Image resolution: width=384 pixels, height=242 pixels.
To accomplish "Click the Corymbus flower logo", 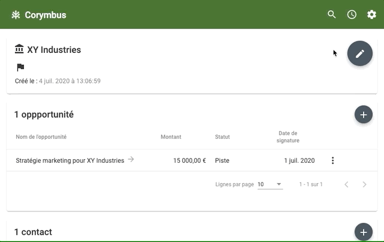I will click(x=16, y=15).
